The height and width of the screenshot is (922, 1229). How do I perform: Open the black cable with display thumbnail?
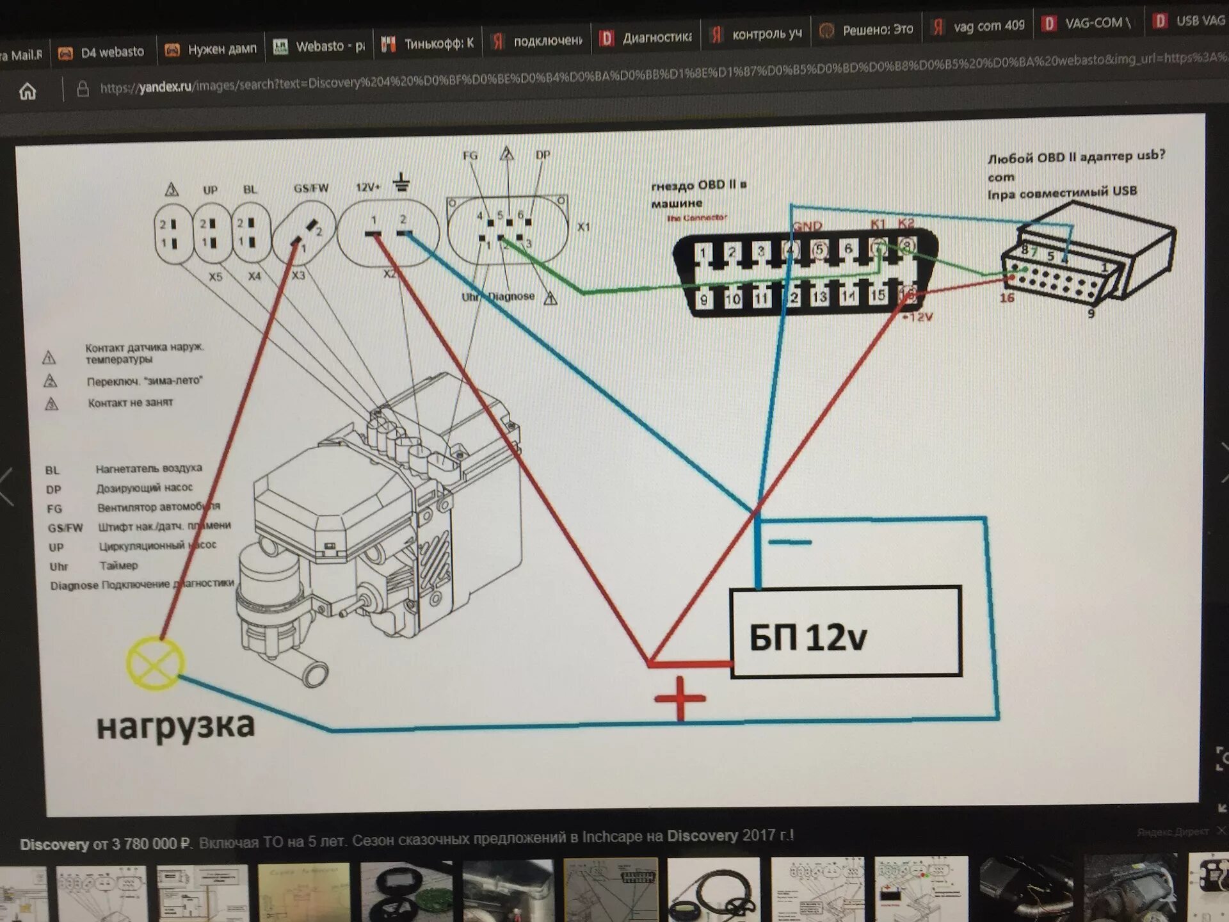point(714,890)
